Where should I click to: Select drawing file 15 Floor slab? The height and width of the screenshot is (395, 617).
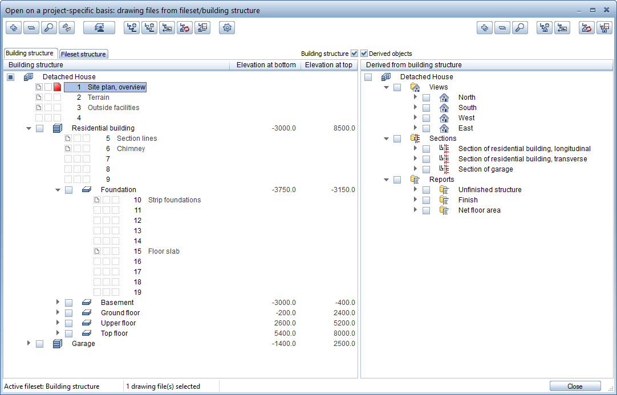(x=164, y=251)
